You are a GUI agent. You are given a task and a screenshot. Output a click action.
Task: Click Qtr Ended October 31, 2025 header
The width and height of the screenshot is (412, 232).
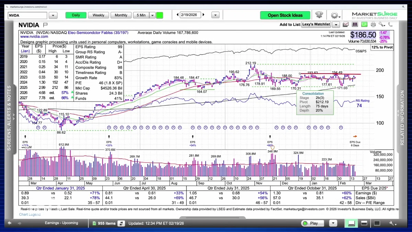[x=312, y=188]
